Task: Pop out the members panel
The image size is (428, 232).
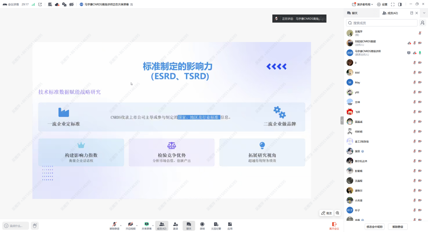Action: tap(412, 13)
